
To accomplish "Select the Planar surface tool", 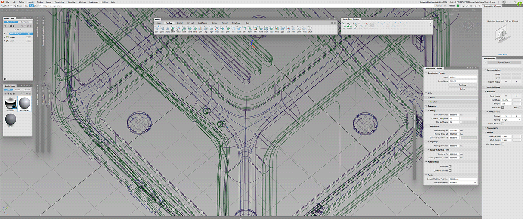I will point(161,28).
